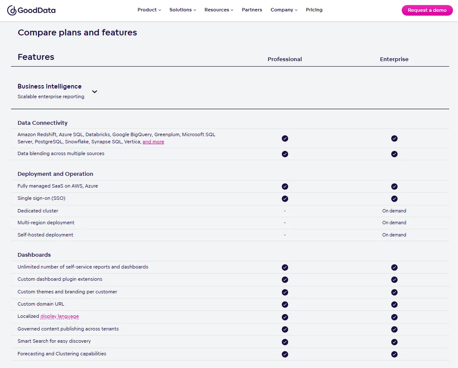Click Enterprise checkmark for Custom dashboard plugin
Viewport: 458px width, 368px height.
(394, 280)
